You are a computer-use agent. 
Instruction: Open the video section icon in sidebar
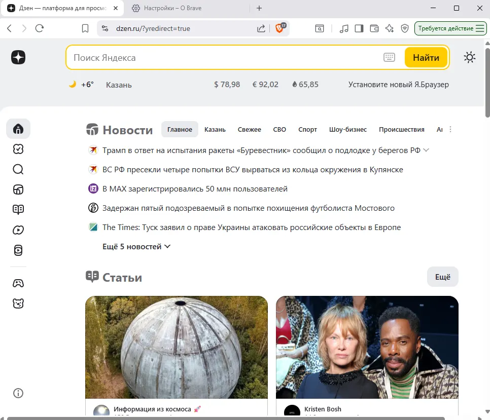coord(18,230)
